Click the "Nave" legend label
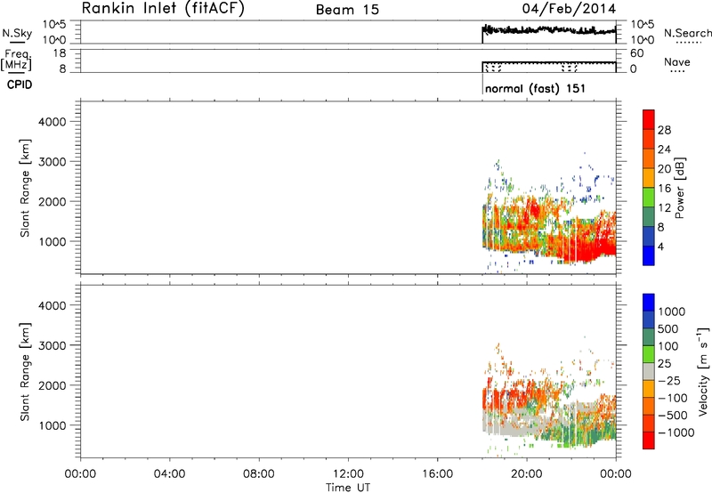712x493 pixels. pos(677,61)
